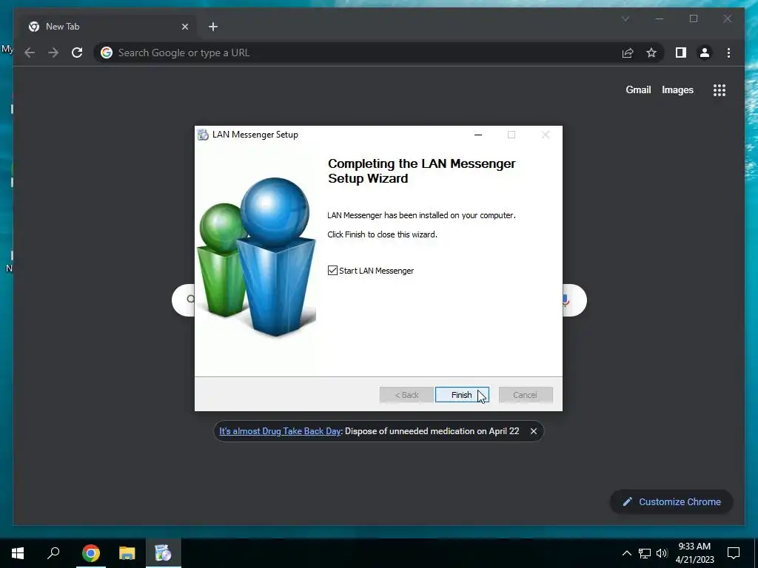Open Google Images link
The height and width of the screenshot is (568, 758).
677,89
